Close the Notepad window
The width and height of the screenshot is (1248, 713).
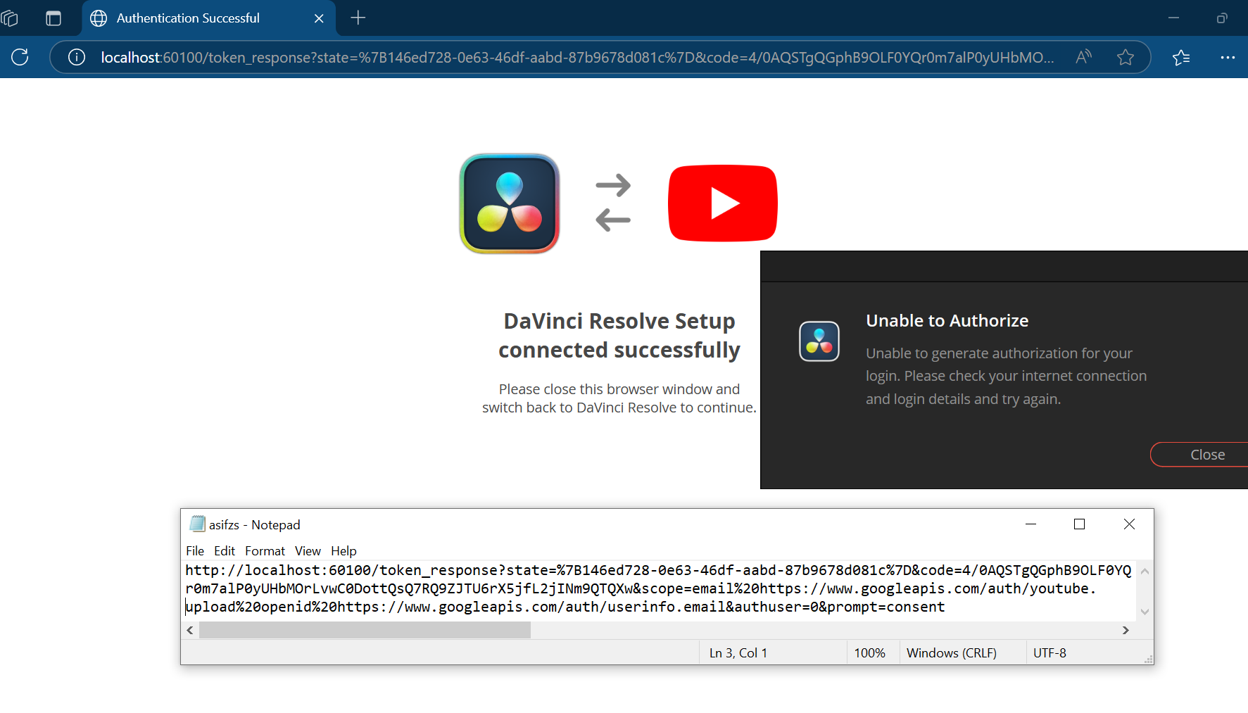(1129, 524)
